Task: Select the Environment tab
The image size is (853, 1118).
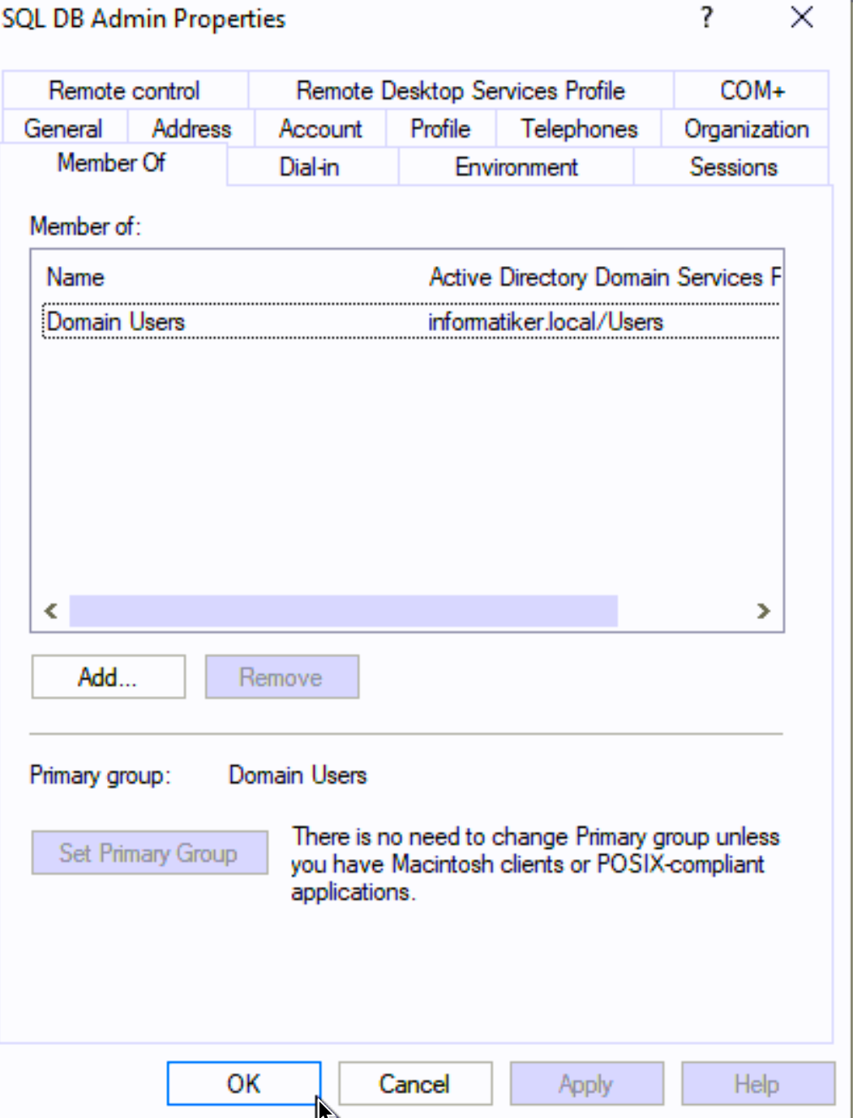Action: (x=517, y=166)
